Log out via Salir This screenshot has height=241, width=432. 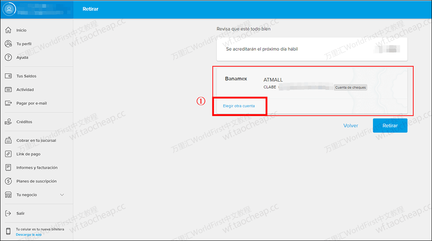(x=20, y=213)
